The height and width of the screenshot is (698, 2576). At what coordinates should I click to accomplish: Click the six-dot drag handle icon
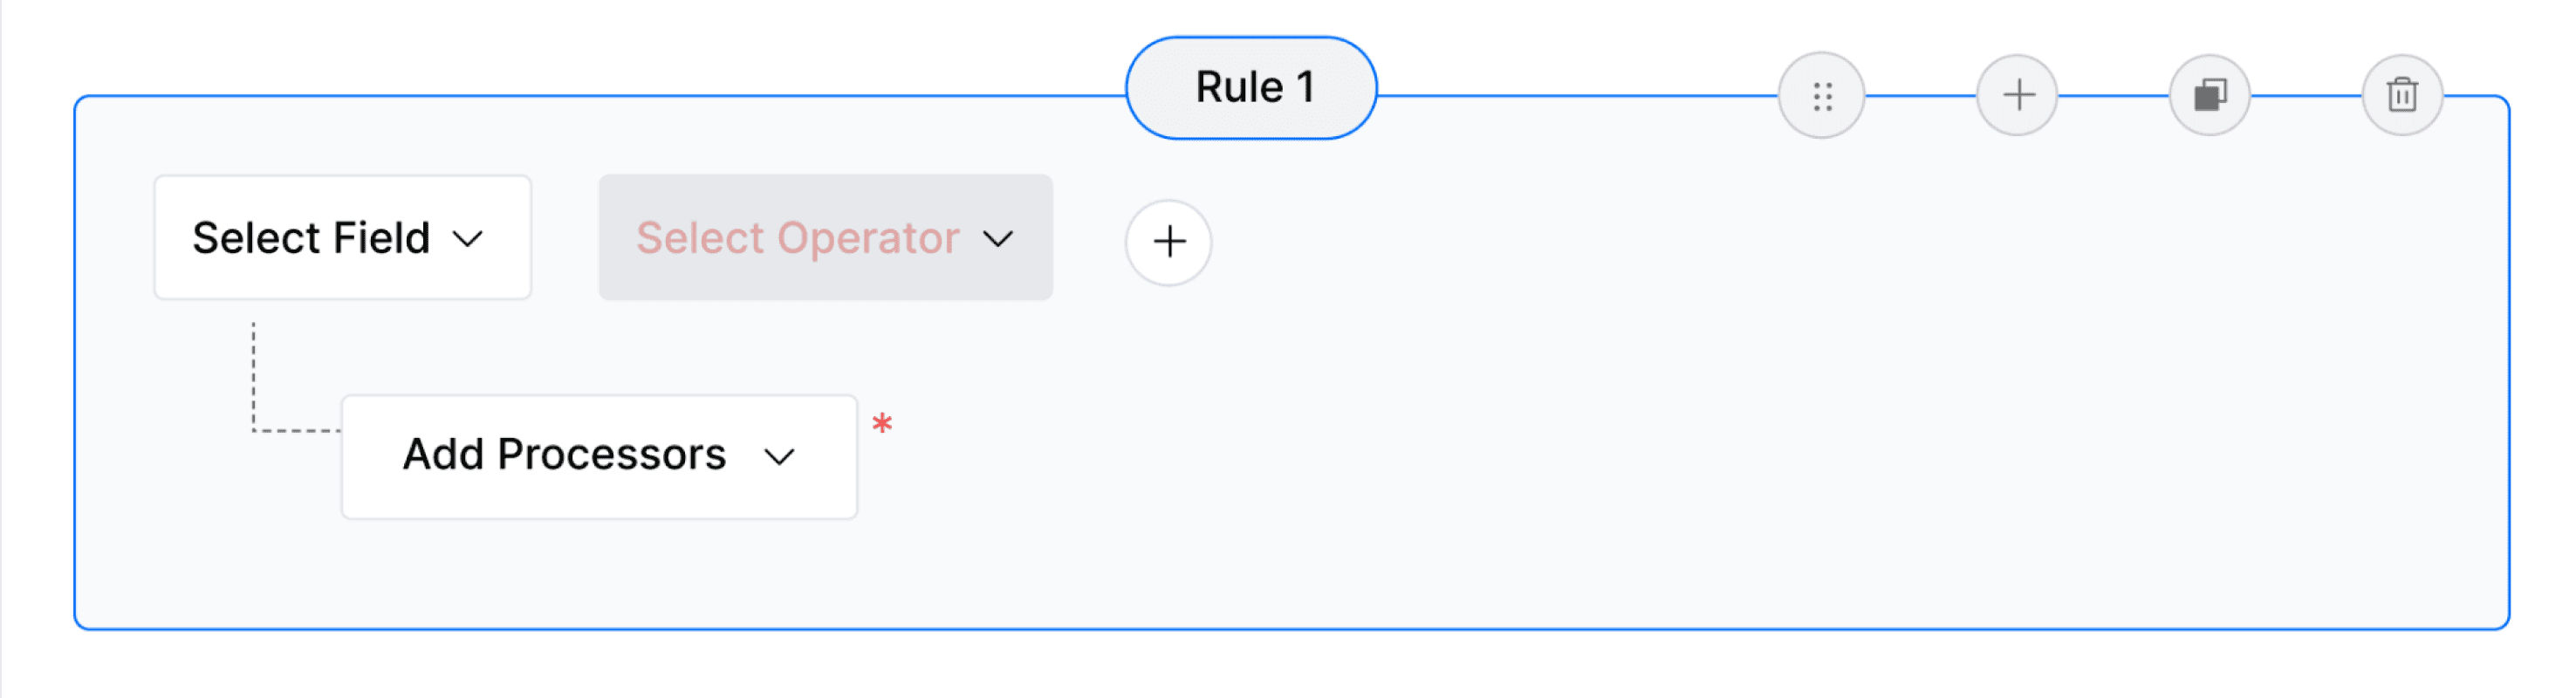(x=1821, y=96)
